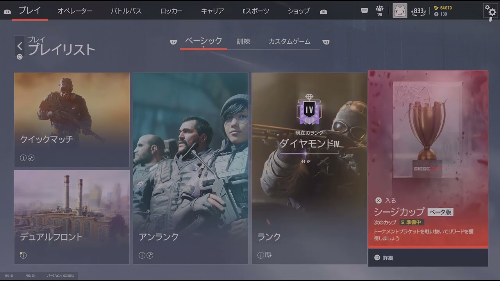
Task: Click the PING: 35 readout
Action: [x=30, y=276]
